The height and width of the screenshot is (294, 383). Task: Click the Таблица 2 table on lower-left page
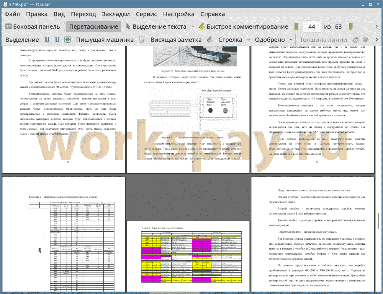click(x=71, y=247)
